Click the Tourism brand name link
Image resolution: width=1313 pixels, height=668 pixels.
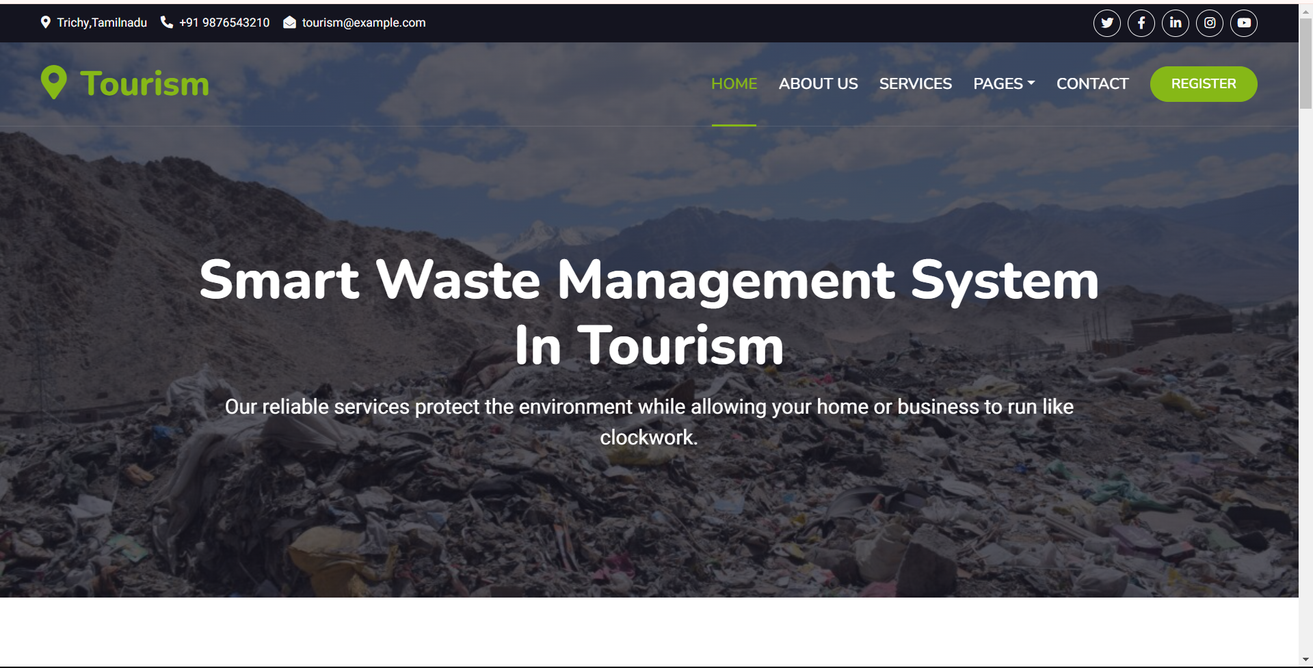tap(144, 83)
